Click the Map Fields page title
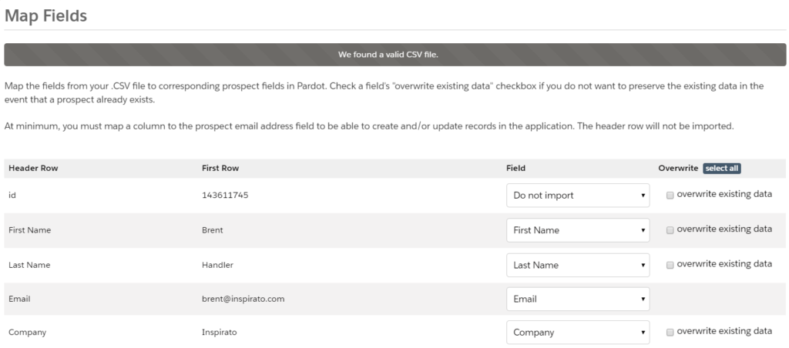This screenshot has height=348, width=789. pos(45,15)
